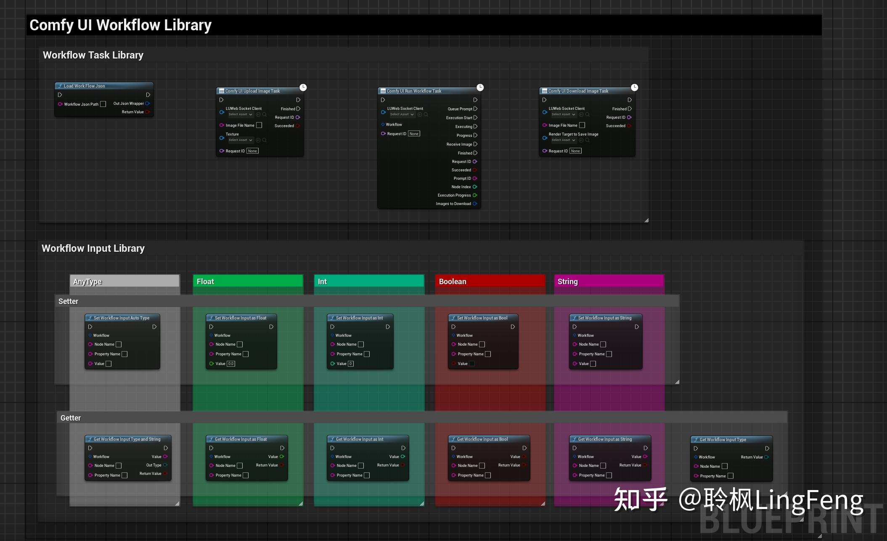Click Execution Progress output pin
Viewport: 887px width, 541px height.
pyautogui.click(x=475, y=195)
